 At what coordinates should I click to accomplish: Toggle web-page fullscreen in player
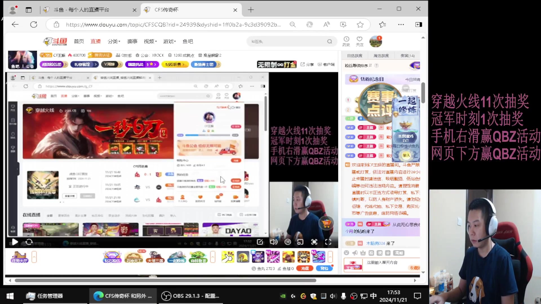coord(314,242)
